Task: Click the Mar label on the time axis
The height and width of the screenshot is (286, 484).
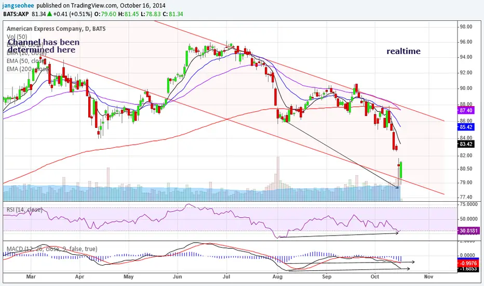Action: (31, 277)
